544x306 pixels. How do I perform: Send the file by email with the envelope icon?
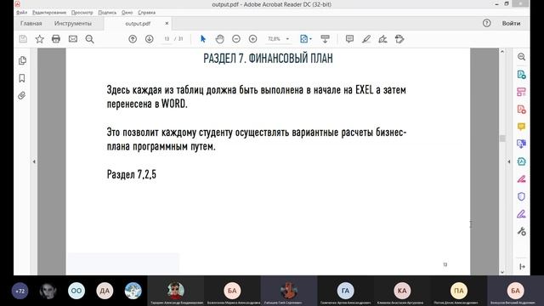(x=73, y=39)
